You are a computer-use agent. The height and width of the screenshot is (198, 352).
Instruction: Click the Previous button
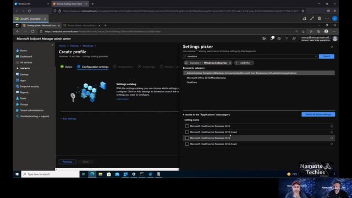(x=67, y=162)
